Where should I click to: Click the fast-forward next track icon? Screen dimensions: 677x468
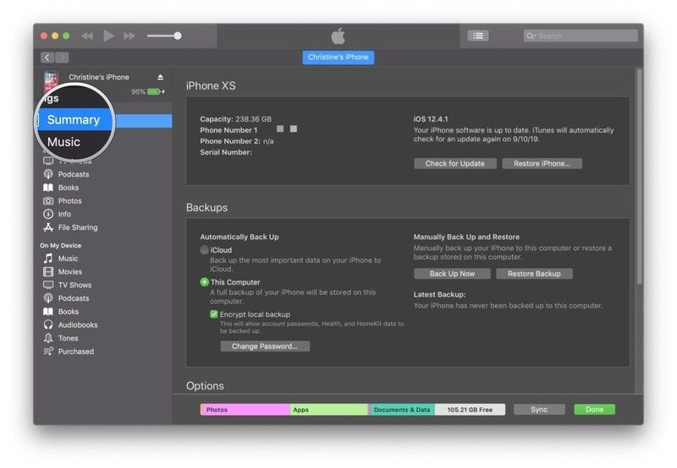[129, 35]
